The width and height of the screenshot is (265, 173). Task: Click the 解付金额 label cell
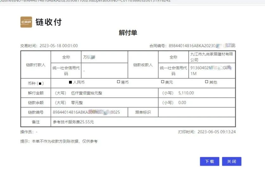tap(36, 93)
